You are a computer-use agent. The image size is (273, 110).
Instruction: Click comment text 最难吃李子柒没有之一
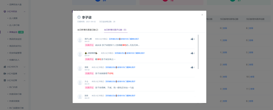coord(105,59)
